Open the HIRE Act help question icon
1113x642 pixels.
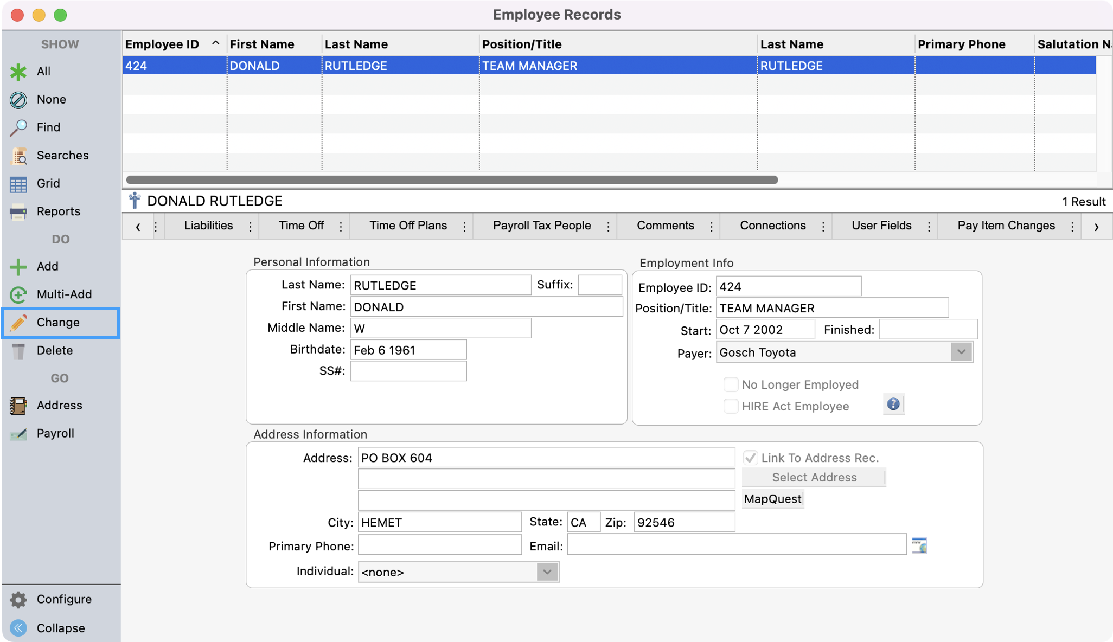(893, 405)
